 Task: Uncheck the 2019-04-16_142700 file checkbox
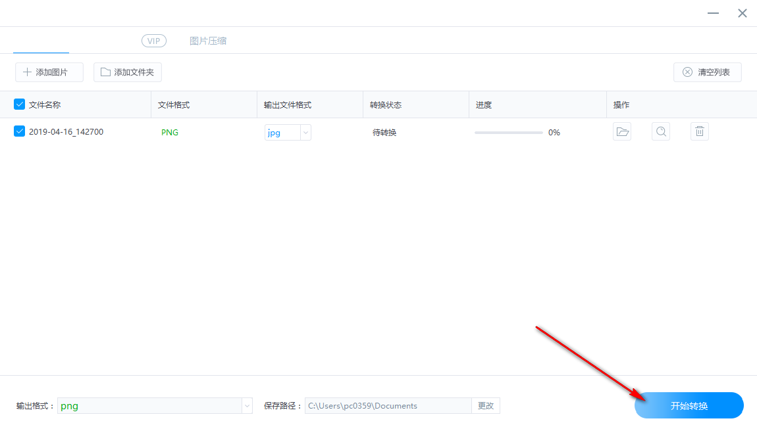click(19, 131)
